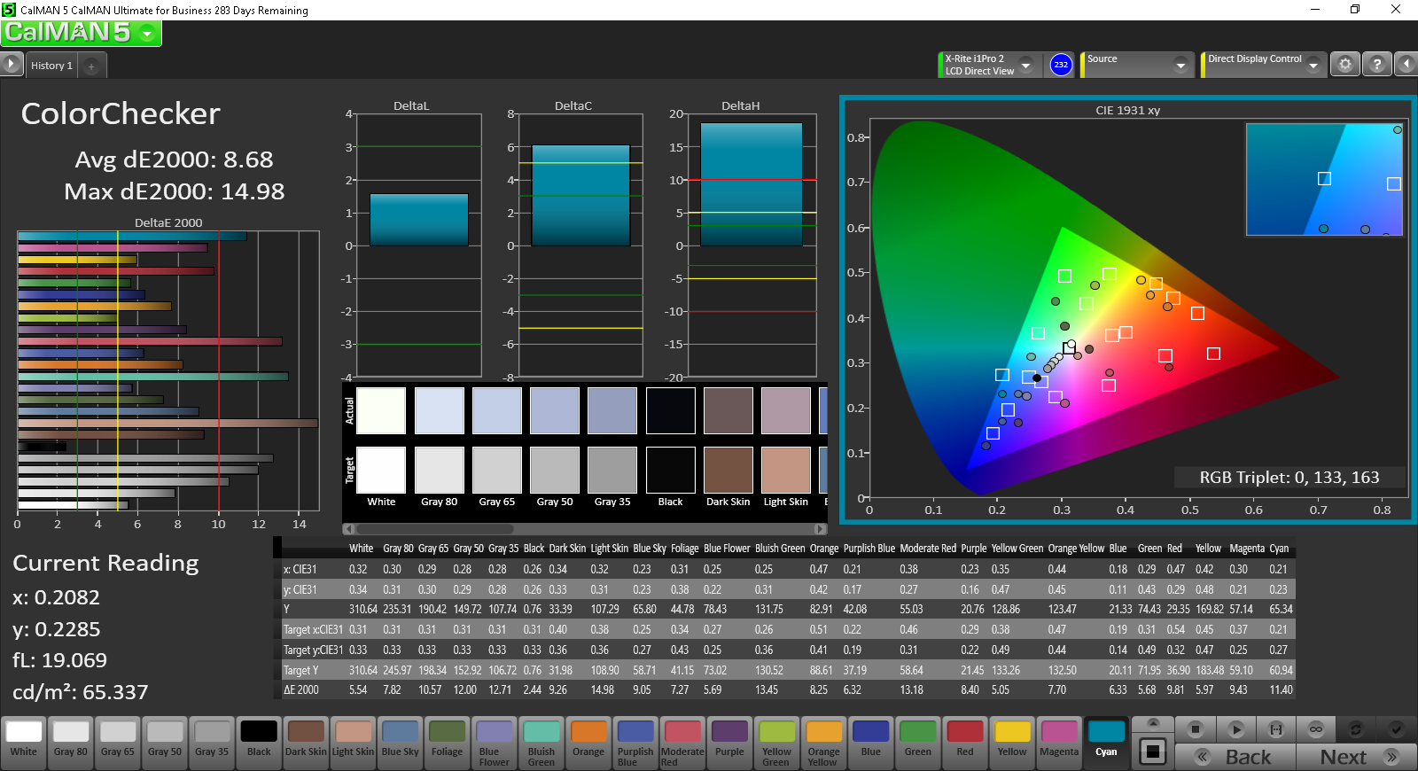
Task: Click the swatch strip horizontal scrollbar
Action: pyautogui.click(x=585, y=529)
